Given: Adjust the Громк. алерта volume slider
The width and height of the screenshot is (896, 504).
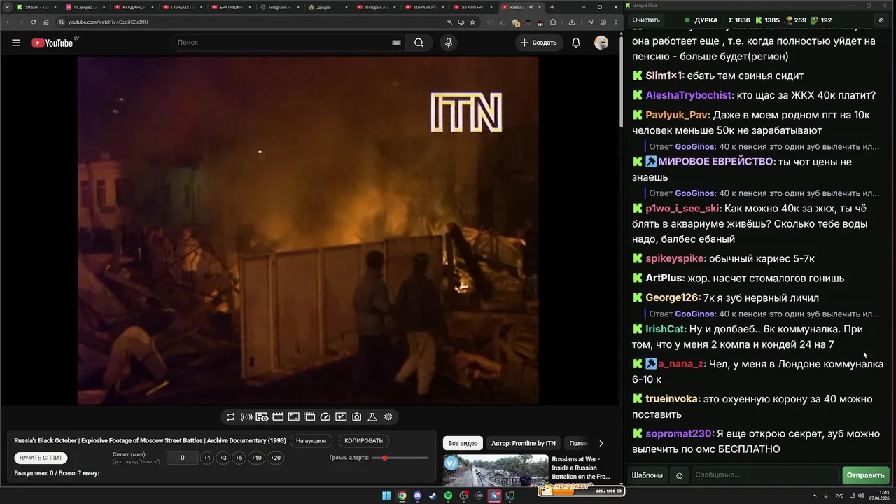Looking at the screenshot, I should pyautogui.click(x=400, y=458).
